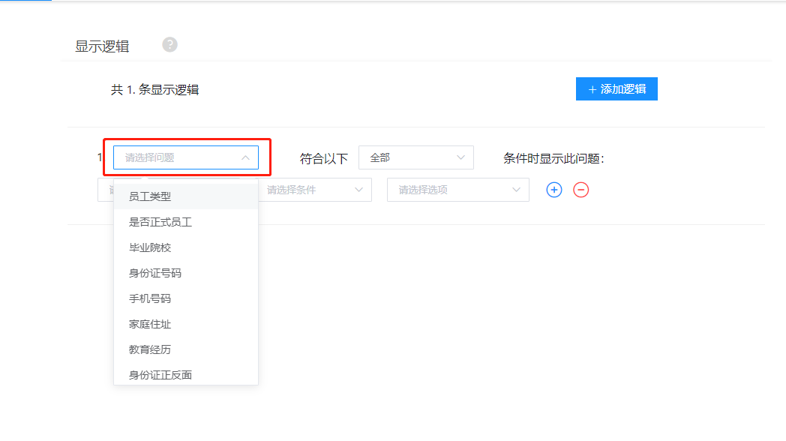Click the partially hidden dropdown behind the list
This screenshot has height=441, width=786.
(105, 190)
